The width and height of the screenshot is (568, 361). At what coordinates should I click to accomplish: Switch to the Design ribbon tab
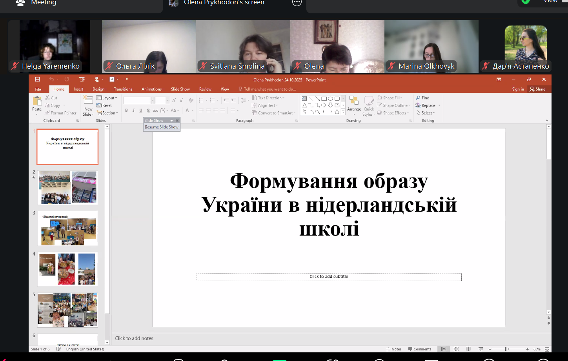click(98, 89)
